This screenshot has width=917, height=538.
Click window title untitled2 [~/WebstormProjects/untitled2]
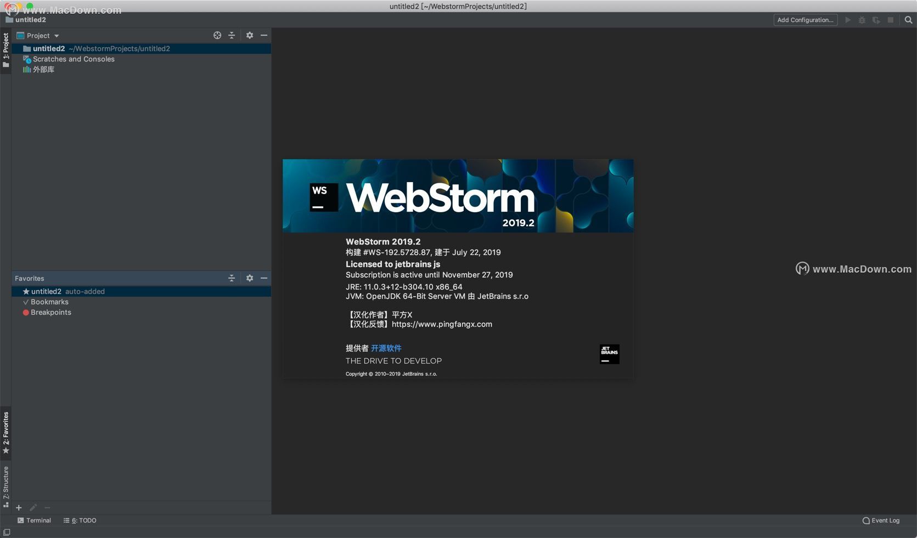coord(458,6)
